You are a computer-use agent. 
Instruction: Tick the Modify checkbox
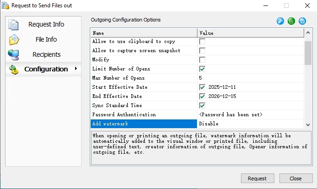202,60
